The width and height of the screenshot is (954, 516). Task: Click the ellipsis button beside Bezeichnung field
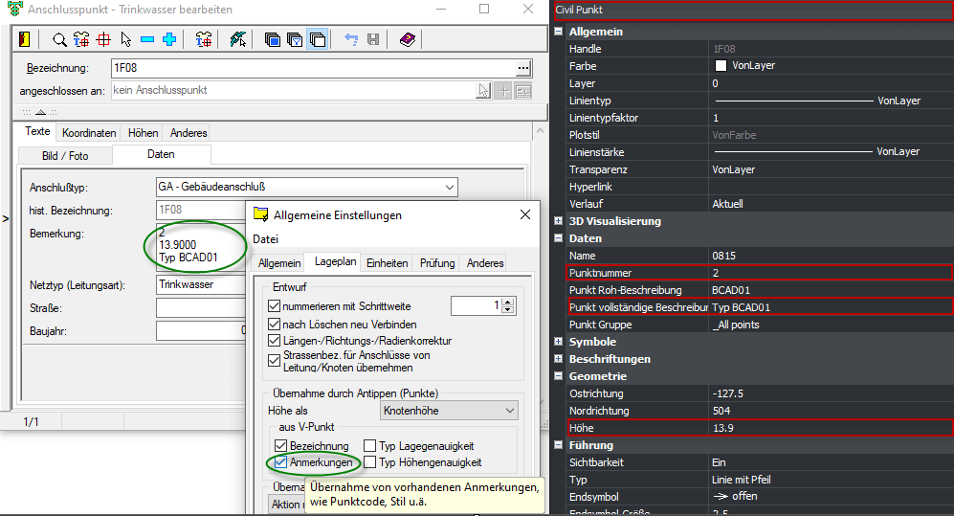click(522, 68)
